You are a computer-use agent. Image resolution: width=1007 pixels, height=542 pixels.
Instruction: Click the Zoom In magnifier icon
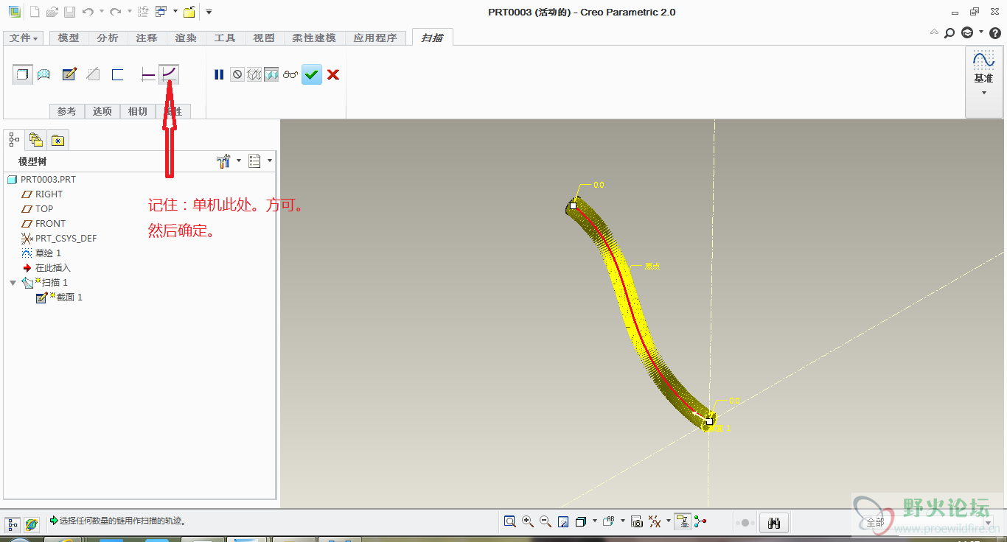[528, 521]
